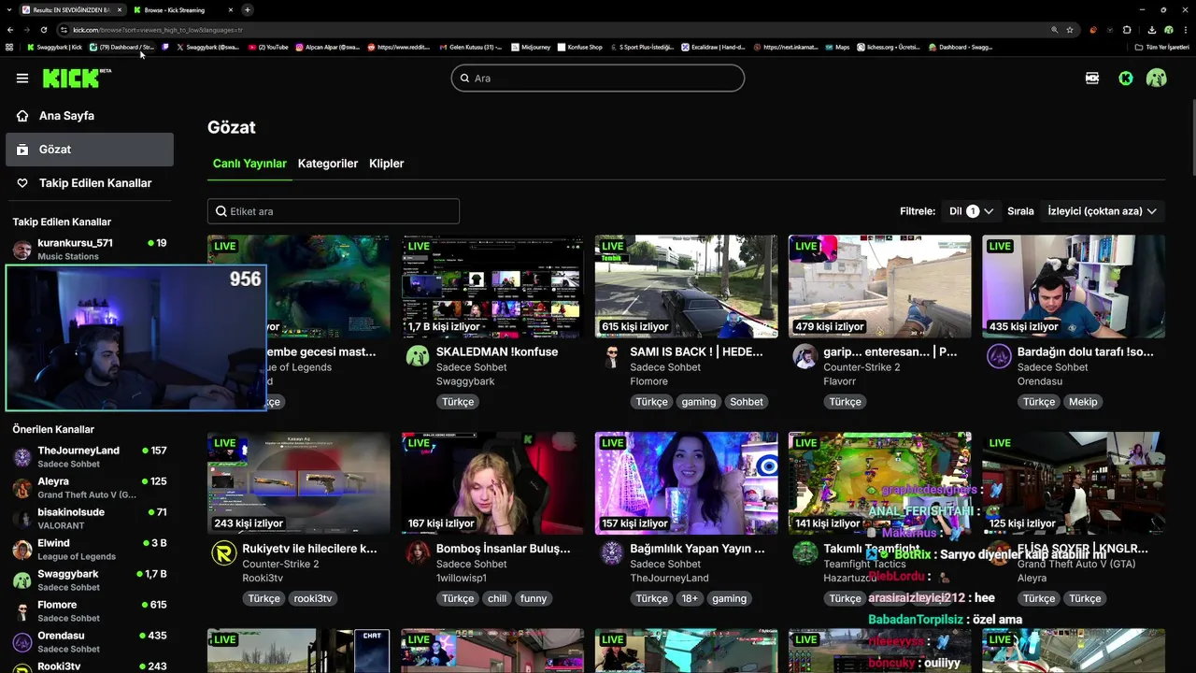Switch to the Canlı Yayınlar tab
The height and width of the screenshot is (673, 1196).
tap(249, 164)
